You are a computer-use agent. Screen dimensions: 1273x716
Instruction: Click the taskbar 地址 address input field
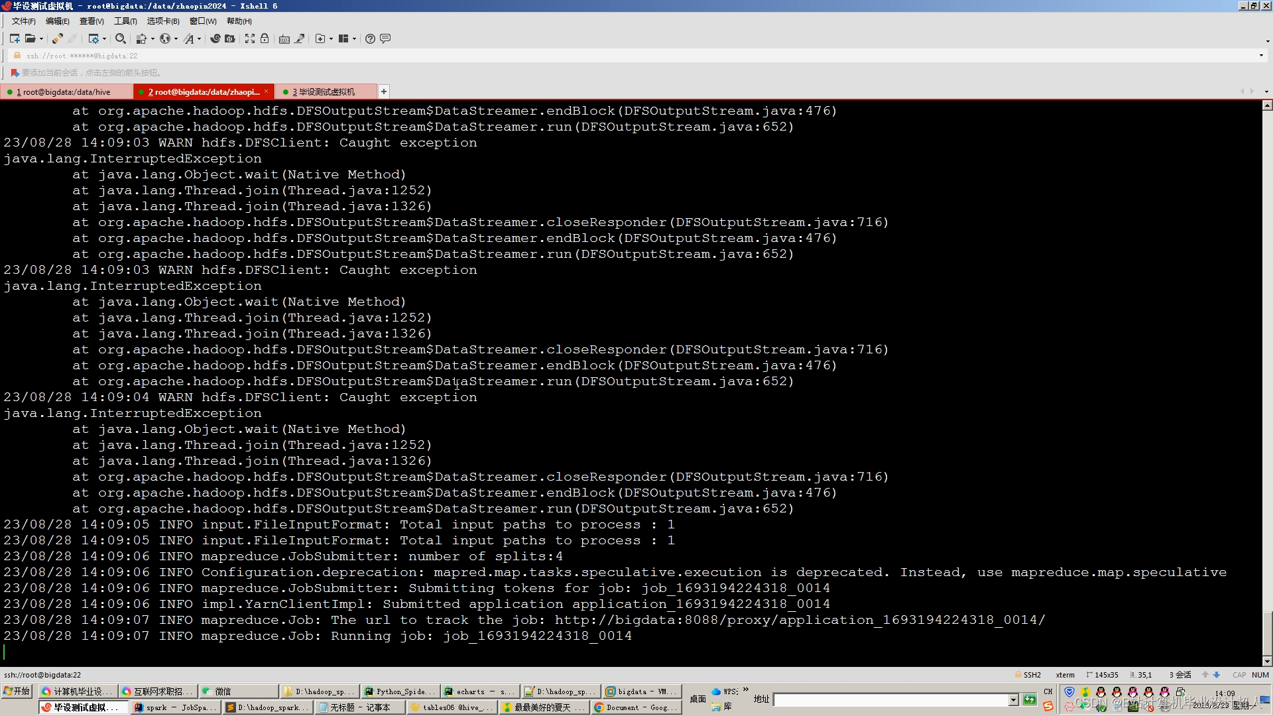(x=890, y=700)
